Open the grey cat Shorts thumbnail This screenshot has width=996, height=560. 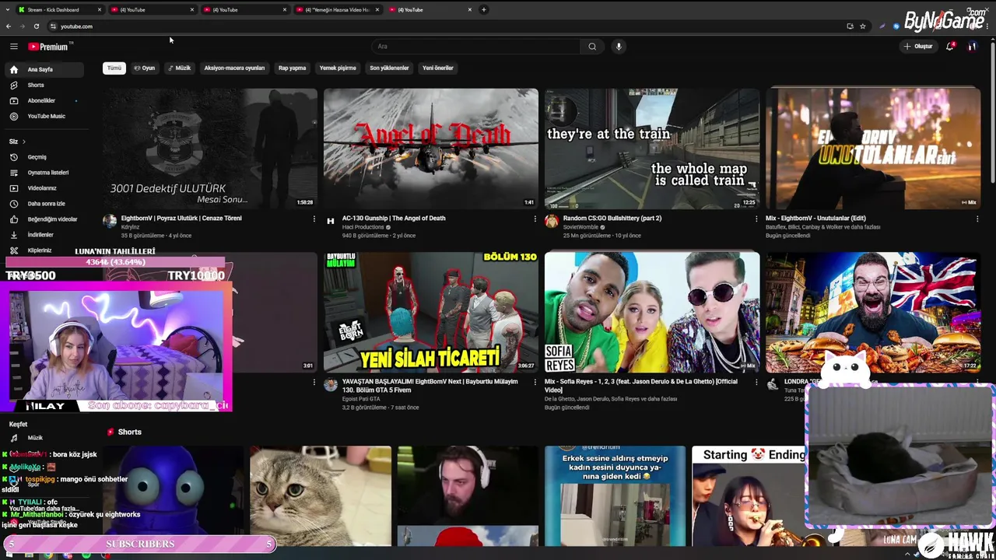click(321, 495)
